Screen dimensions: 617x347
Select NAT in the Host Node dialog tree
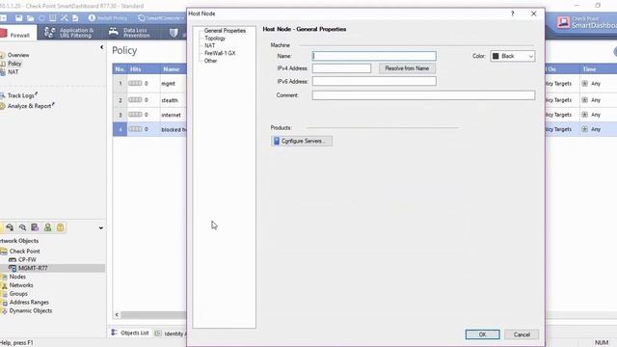click(x=210, y=45)
